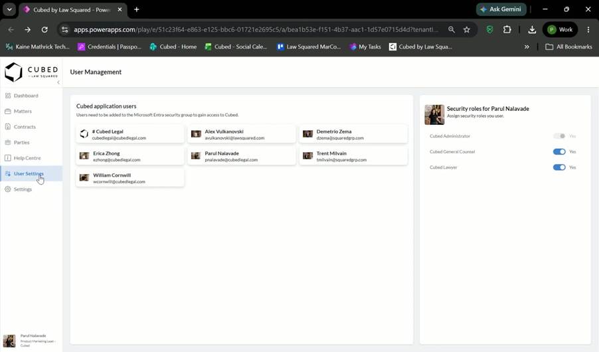
Task: Click the Parul Nalavade profile at sidebar bottom
Action: point(31,341)
